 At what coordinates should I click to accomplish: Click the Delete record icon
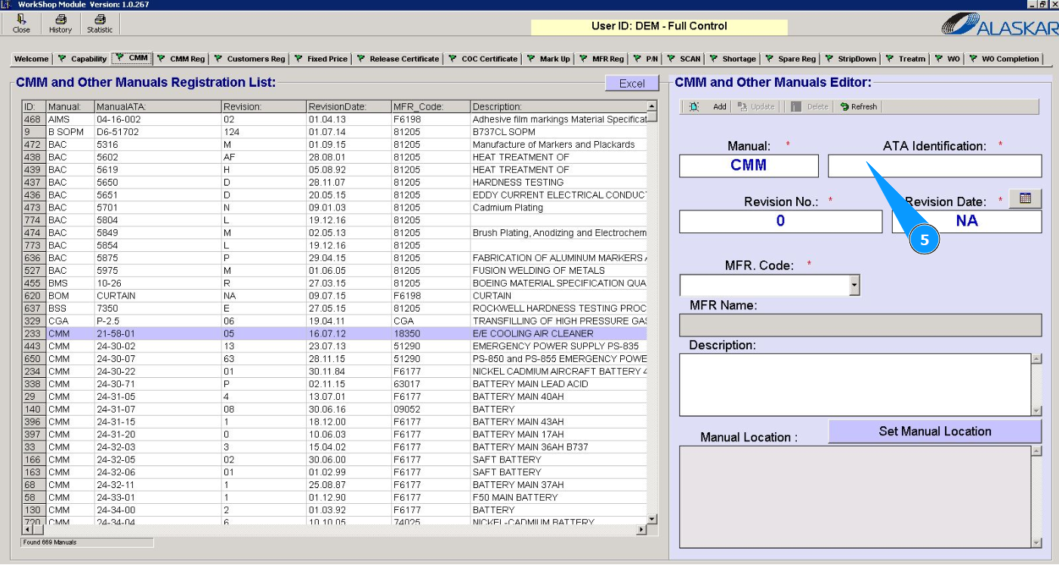(x=796, y=107)
